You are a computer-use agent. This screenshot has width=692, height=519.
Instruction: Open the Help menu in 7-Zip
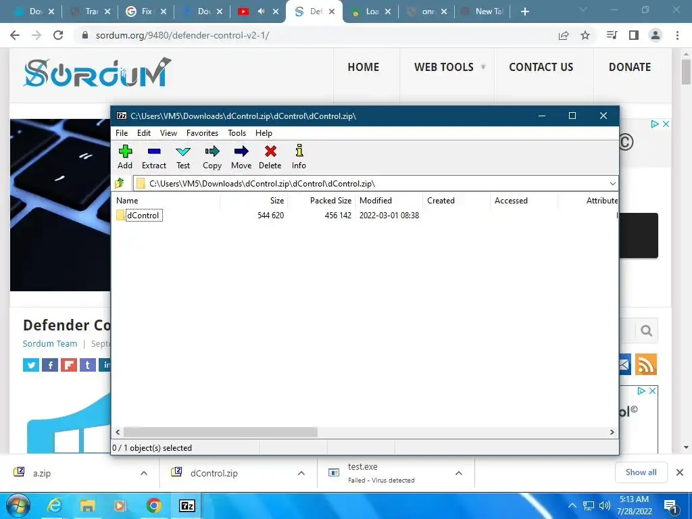point(264,133)
